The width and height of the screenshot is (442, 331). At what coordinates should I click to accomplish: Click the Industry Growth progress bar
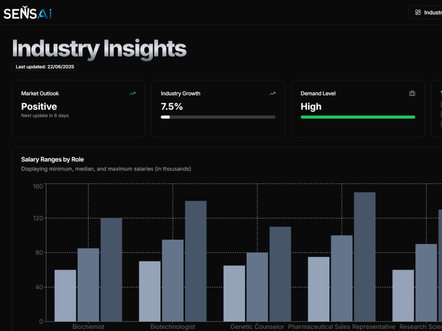(x=218, y=117)
